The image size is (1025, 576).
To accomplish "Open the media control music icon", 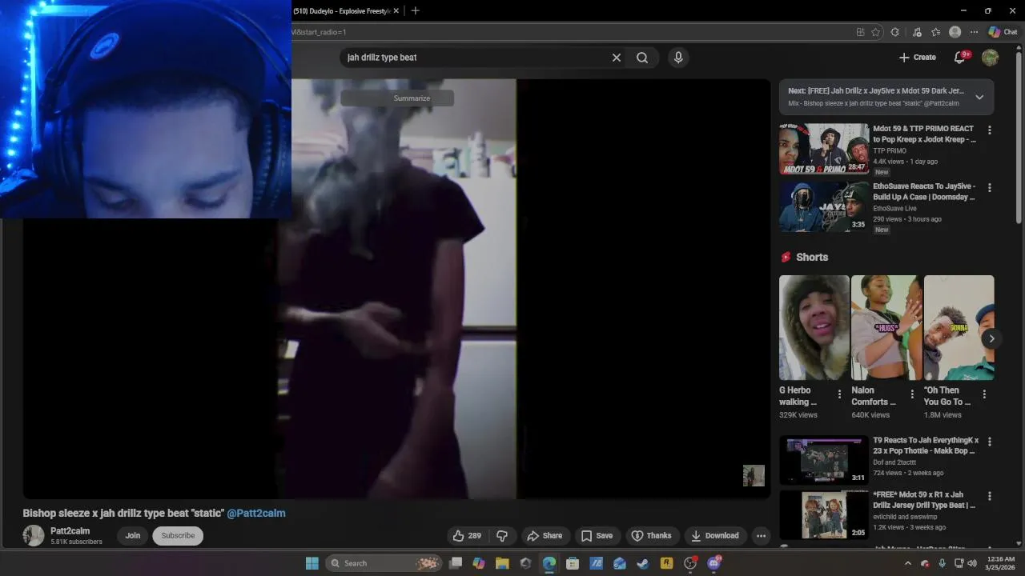I will 917,32.
